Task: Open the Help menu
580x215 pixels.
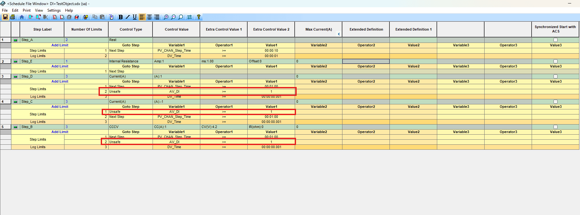Action: 69,10
